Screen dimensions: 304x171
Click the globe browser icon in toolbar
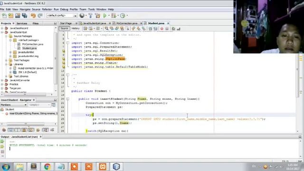click(x=82, y=16)
